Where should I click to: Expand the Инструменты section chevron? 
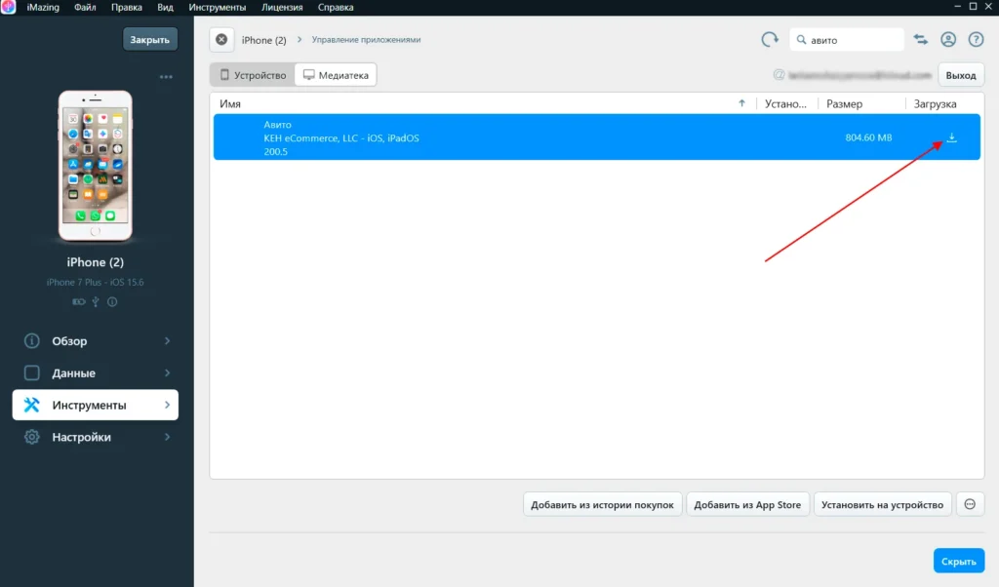[x=167, y=405]
